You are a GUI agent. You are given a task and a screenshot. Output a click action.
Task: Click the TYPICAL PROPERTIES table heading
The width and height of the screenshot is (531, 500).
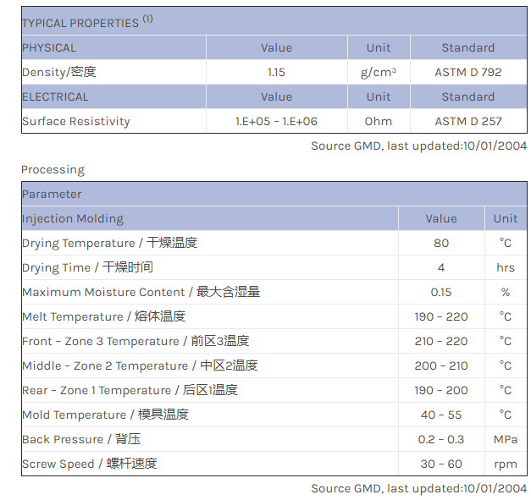point(80,23)
